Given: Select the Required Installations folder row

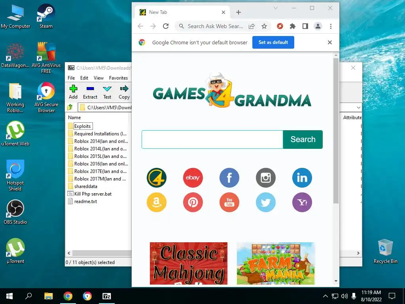Looking at the screenshot, I should 98,134.
